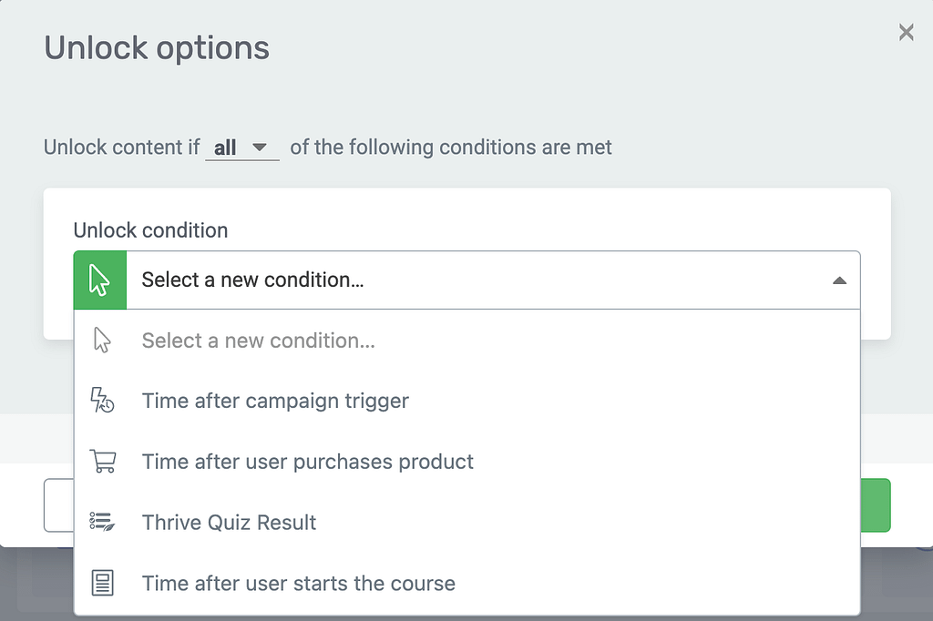This screenshot has height=621, width=933.
Task: Select 'Time after user starts the course'
Action: tap(467, 584)
